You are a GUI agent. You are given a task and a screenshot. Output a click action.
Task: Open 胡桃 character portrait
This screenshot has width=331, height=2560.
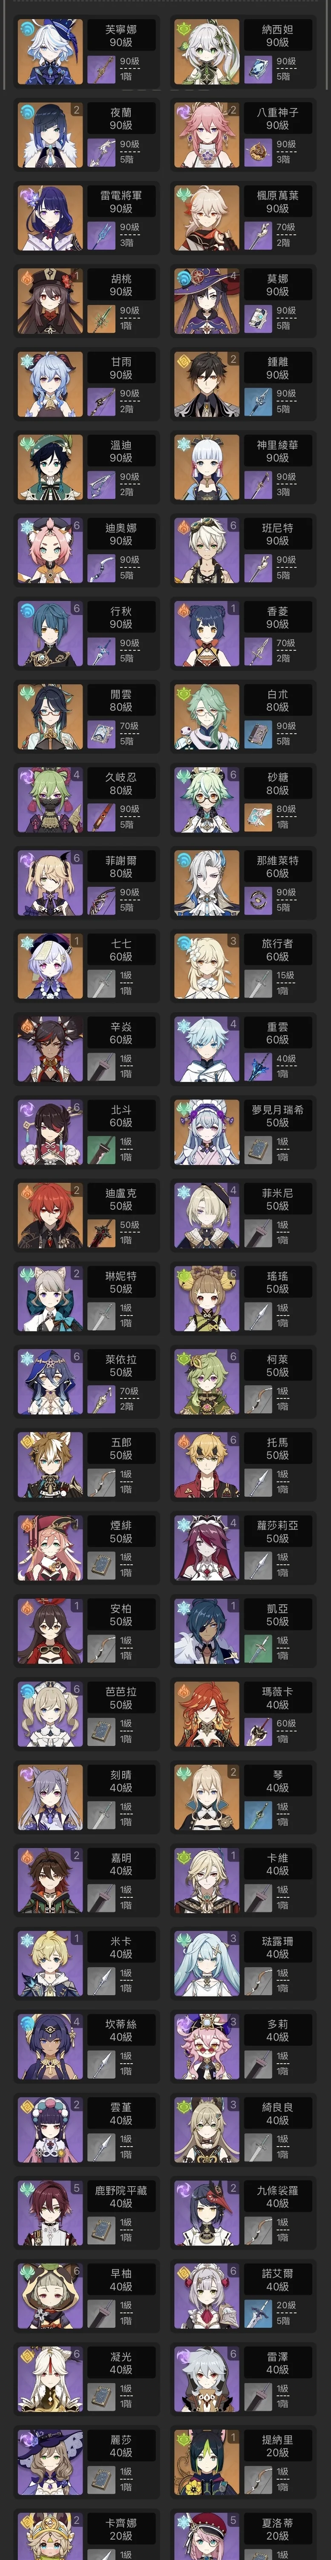tap(49, 301)
